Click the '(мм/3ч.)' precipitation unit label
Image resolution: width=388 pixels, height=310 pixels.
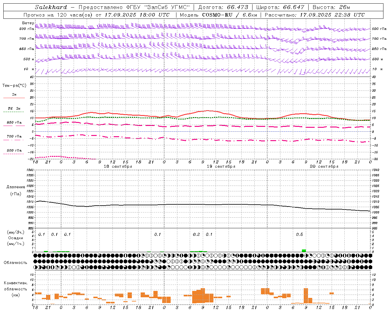(15, 232)
